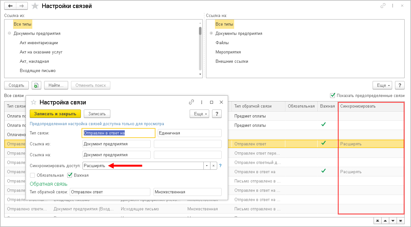The image size is (411, 227).
Task: Click the forward navigation arrow
Action: point(21,6)
